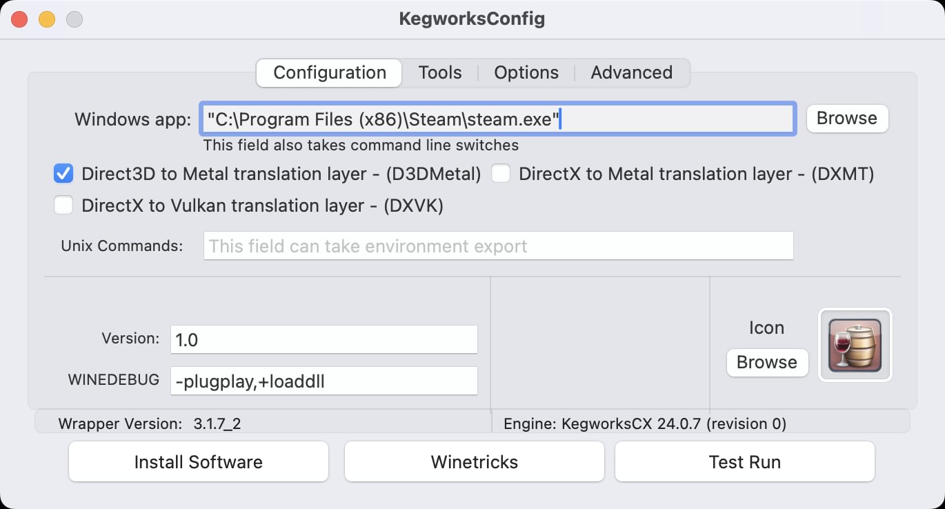Go to the Options tab
945x509 pixels.
(x=526, y=73)
